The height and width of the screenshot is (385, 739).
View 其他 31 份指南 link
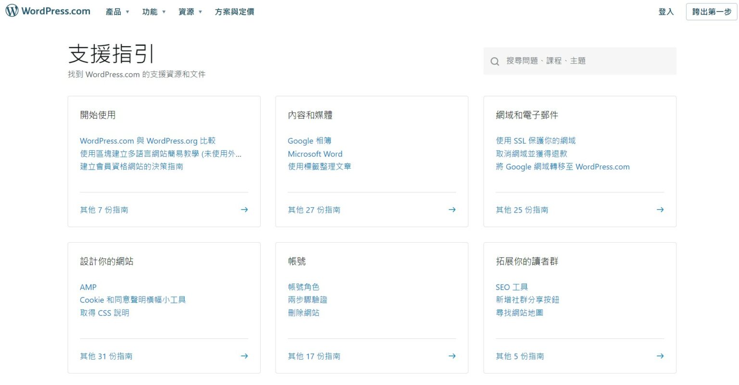(106, 356)
